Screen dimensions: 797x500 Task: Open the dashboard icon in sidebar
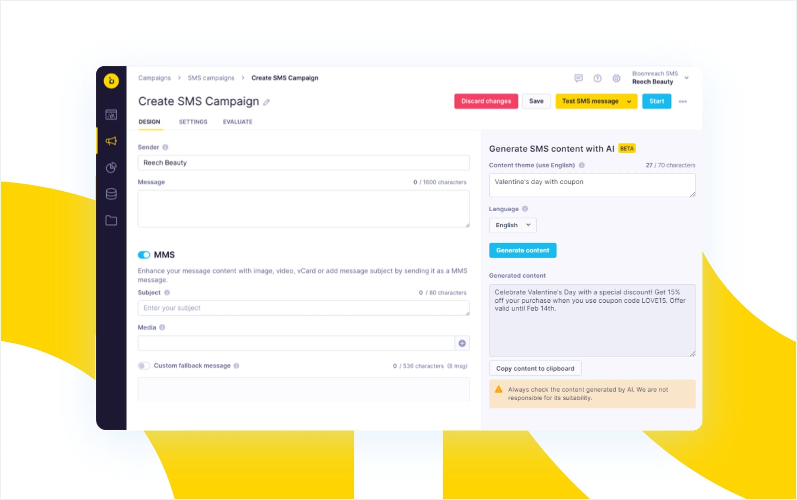tap(111, 114)
